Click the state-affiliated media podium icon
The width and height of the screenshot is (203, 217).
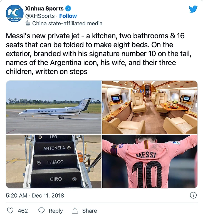tap(28, 23)
